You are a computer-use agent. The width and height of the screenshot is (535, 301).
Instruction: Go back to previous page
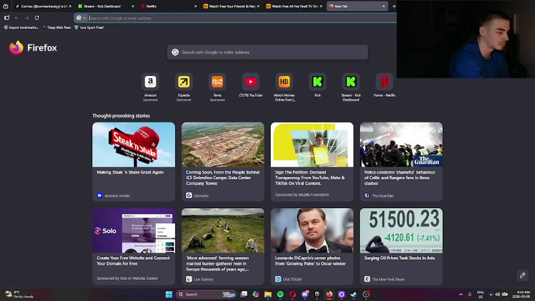coord(17,18)
